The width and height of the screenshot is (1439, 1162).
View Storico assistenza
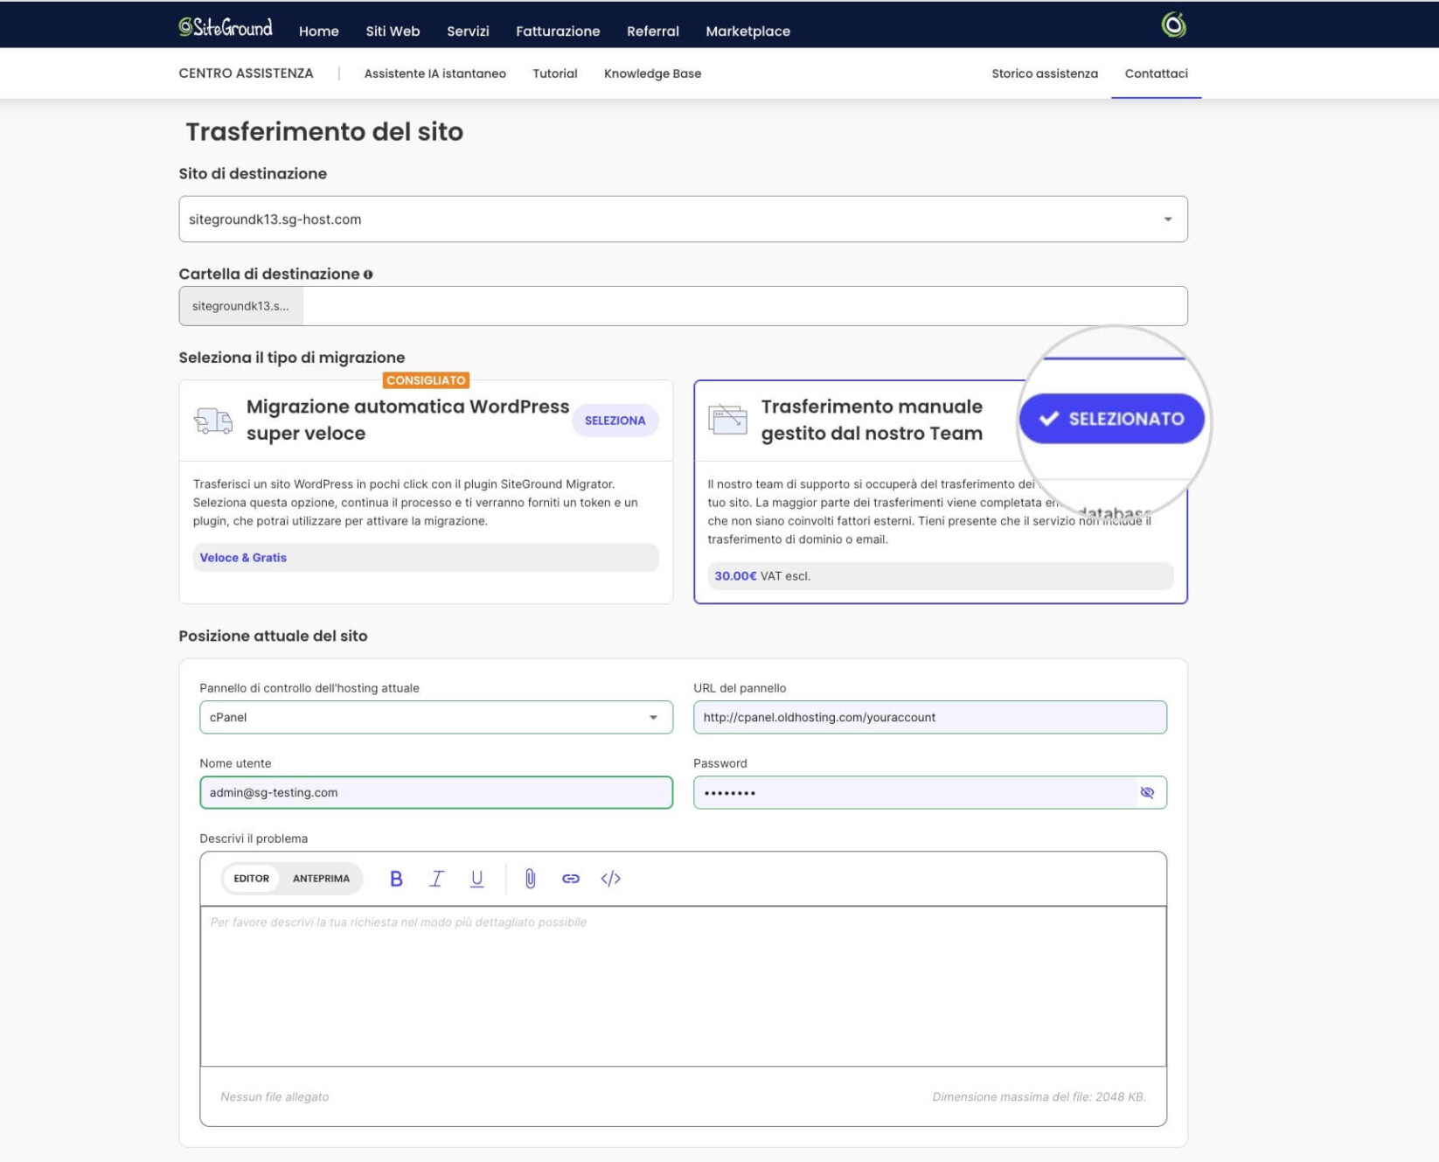click(1045, 73)
